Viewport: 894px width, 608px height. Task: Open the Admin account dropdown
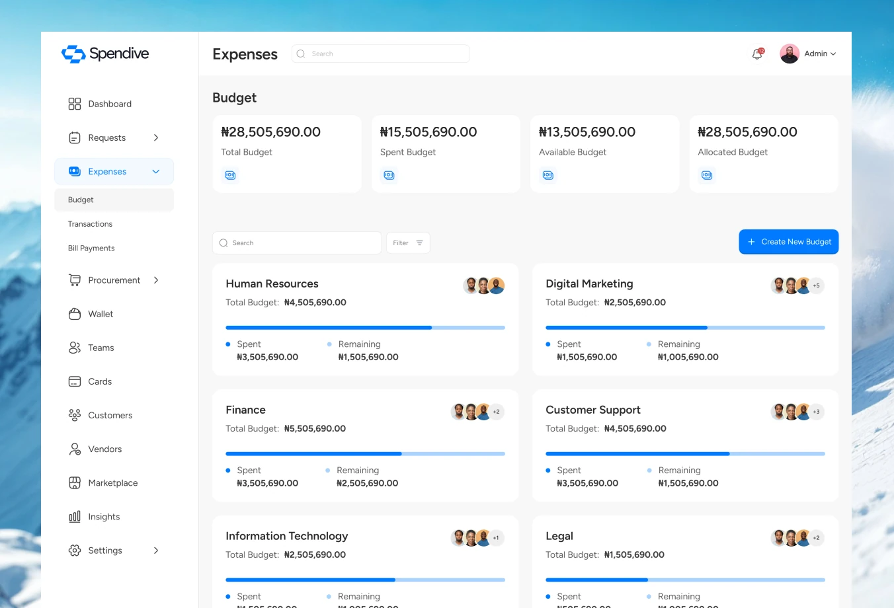(820, 54)
